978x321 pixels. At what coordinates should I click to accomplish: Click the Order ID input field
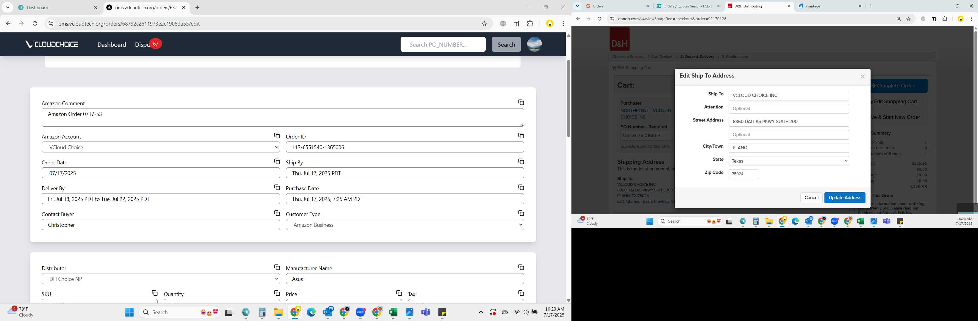point(405,147)
